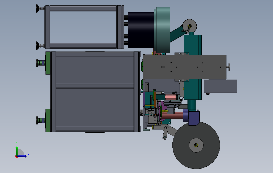Select the top bar of the open upper frame
The width and height of the screenshot is (273, 173).
pos(83,8)
